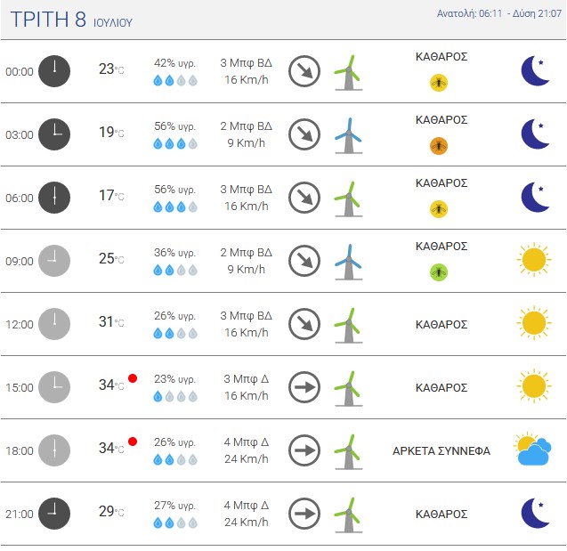Click the red heat warning dot at 15:00
The width and height of the screenshot is (567, 551).
click(x=133, y=378)
